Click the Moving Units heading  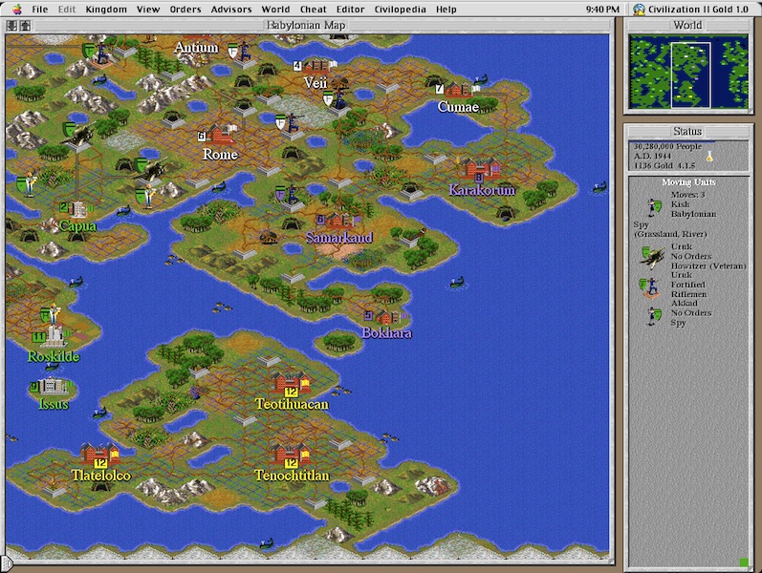pyautogui.click(x=688, y=182)
